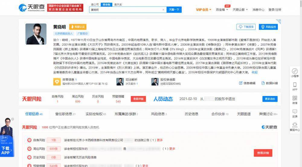Expand 更多 for 周边风险 row
Image resolution: width=302 pixels, height=167 pixels.
pos(172,149)
